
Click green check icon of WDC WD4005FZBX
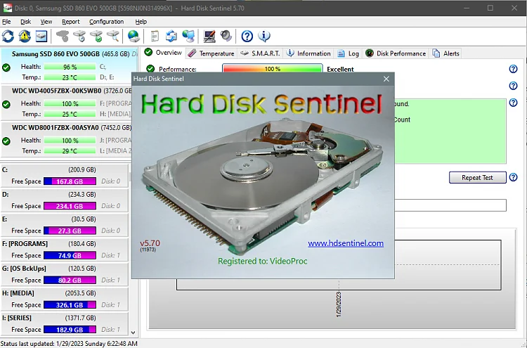point(6,105)
